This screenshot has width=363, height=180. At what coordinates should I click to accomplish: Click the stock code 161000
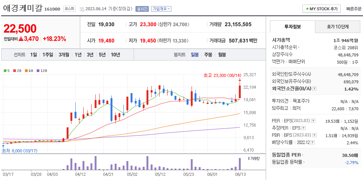pos(52,9)
